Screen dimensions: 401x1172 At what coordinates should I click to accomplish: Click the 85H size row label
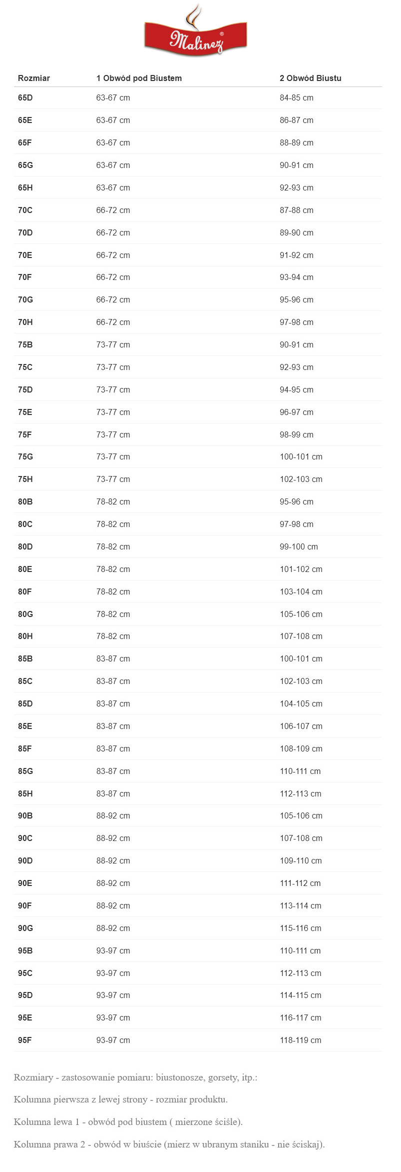[x=25, y=793]
